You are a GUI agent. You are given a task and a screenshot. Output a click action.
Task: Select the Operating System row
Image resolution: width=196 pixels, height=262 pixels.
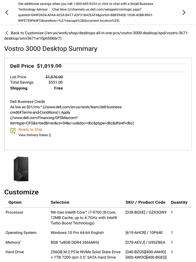[x=21, y=233]
